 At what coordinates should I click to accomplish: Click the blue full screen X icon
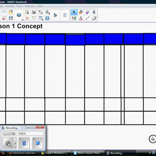tap(47, 18)
